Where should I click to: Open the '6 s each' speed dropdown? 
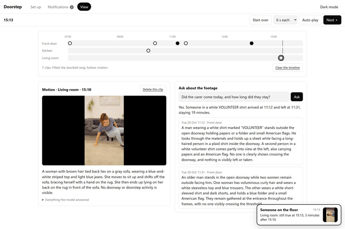(286, 20)
